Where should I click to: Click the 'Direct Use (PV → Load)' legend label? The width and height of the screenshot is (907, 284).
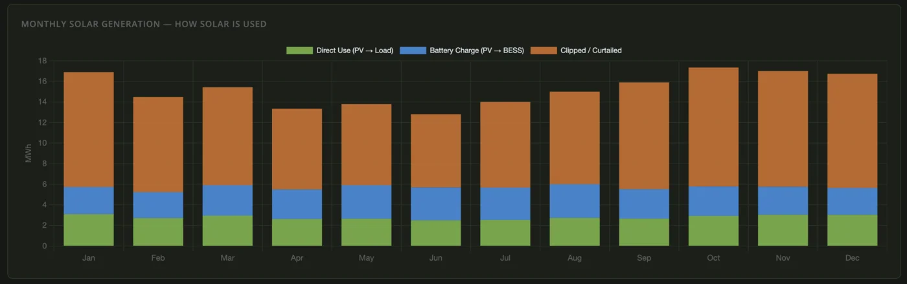pos(354,50)
